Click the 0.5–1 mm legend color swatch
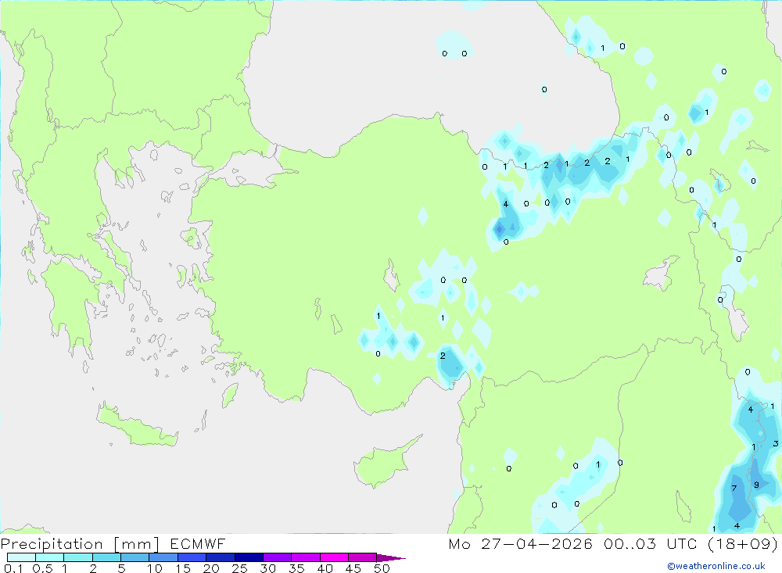 coord(50,557)
